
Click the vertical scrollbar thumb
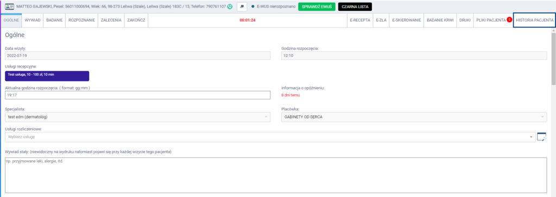[553, 58]
